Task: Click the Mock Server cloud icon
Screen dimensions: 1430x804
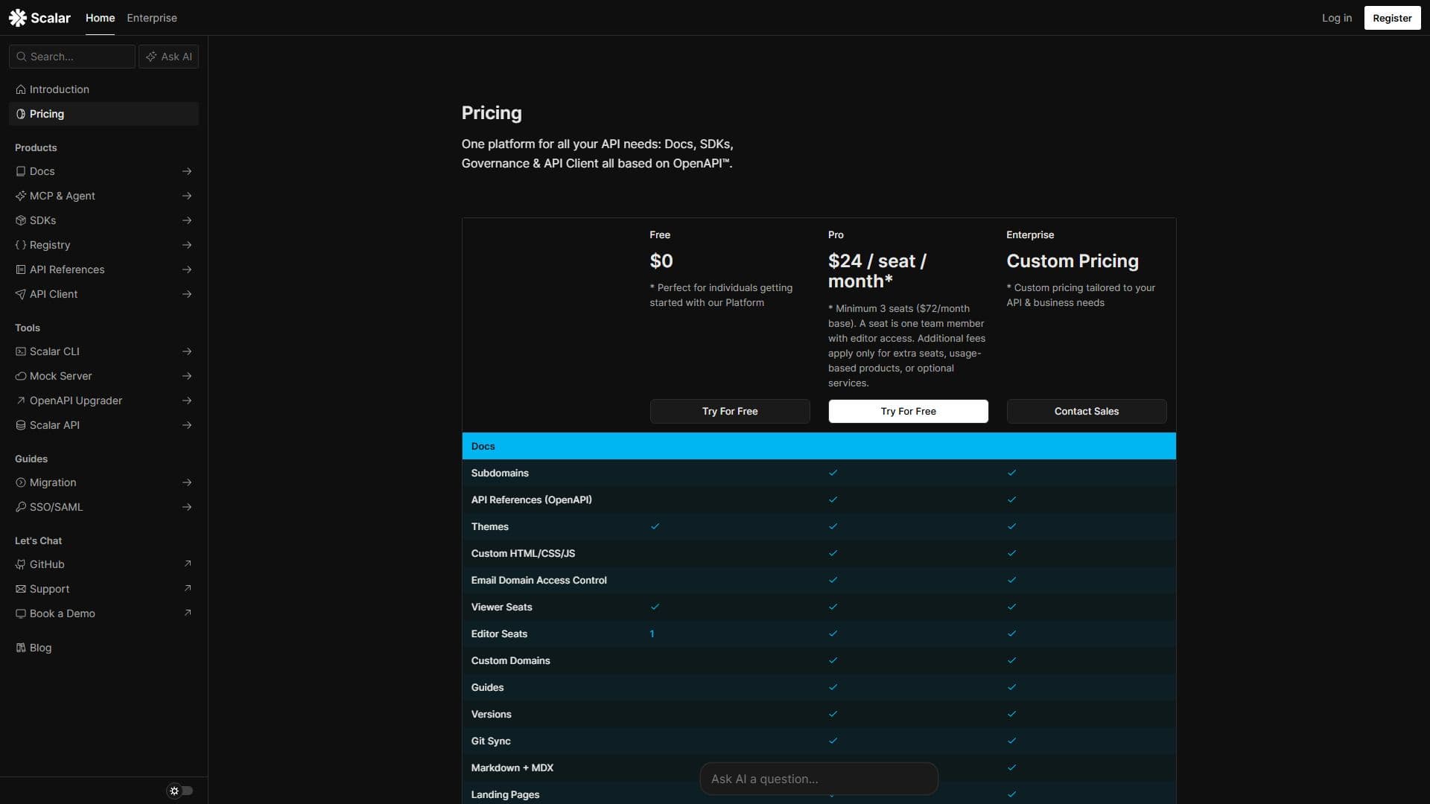Action: [21, 376]
